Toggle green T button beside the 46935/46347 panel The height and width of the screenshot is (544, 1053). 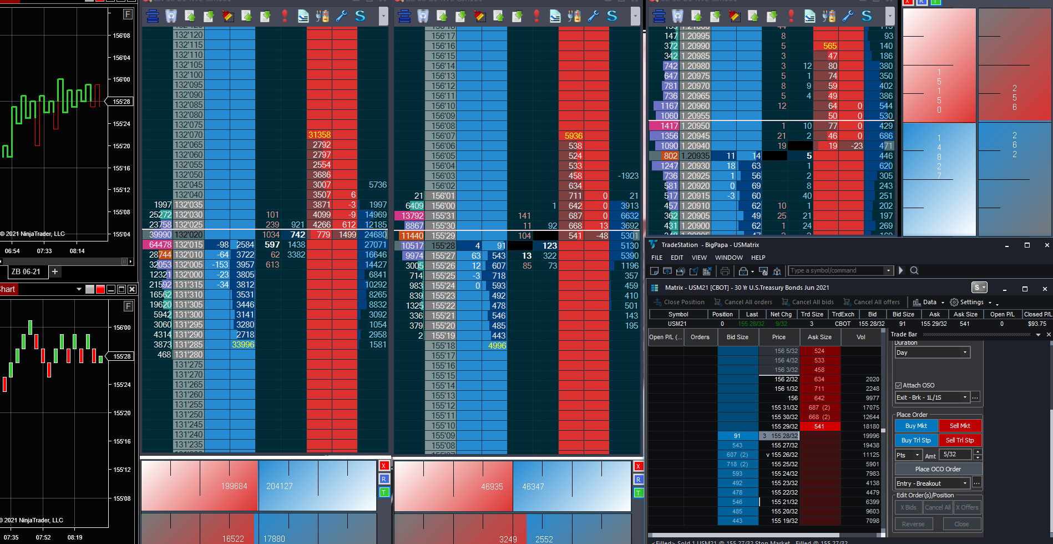pyautogui.click(x=639, y=493)
